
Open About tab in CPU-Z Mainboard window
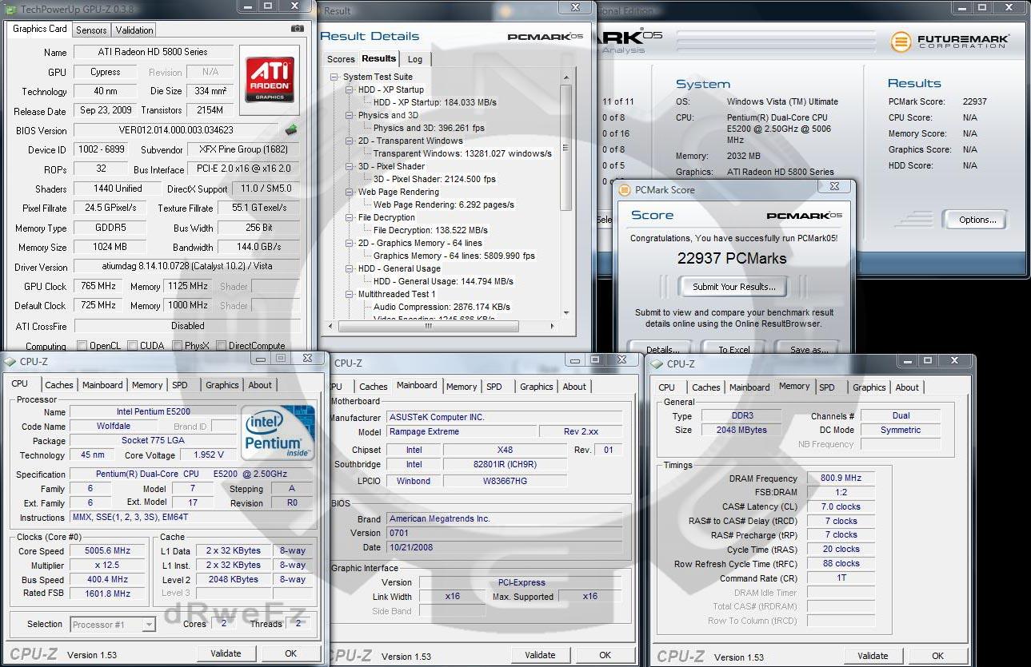point(574,387)
